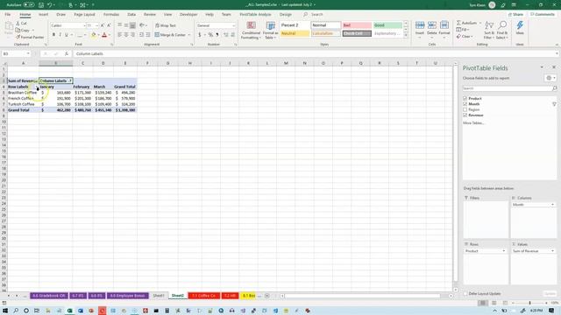Click the font color red A icon

pos(104,35)
